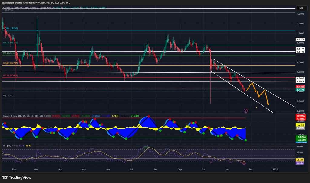The width and height of the screenshot is (310, 183).
Task: Click the purple lightning bolt event icon
Action: [x=246, y=111]
